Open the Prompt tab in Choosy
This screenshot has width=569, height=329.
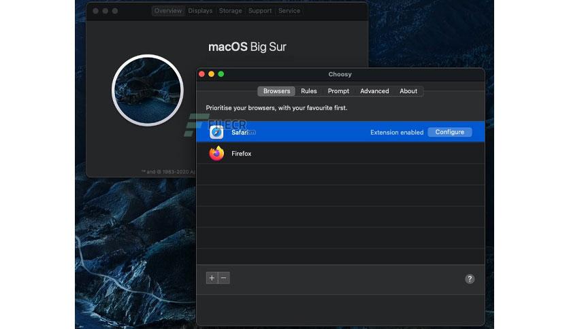(338, 91)
